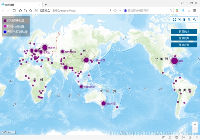Click the 播放音频 play audio button
Image resolution: width=200 pixels, height=140 pixels.
point(184,45)
